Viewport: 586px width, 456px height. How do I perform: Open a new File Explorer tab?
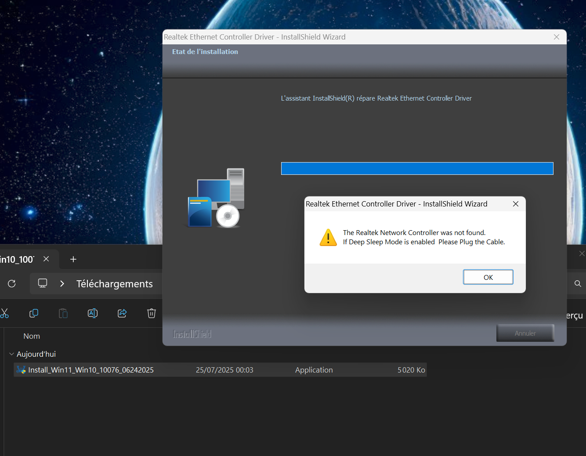click(x=73, y=259)
